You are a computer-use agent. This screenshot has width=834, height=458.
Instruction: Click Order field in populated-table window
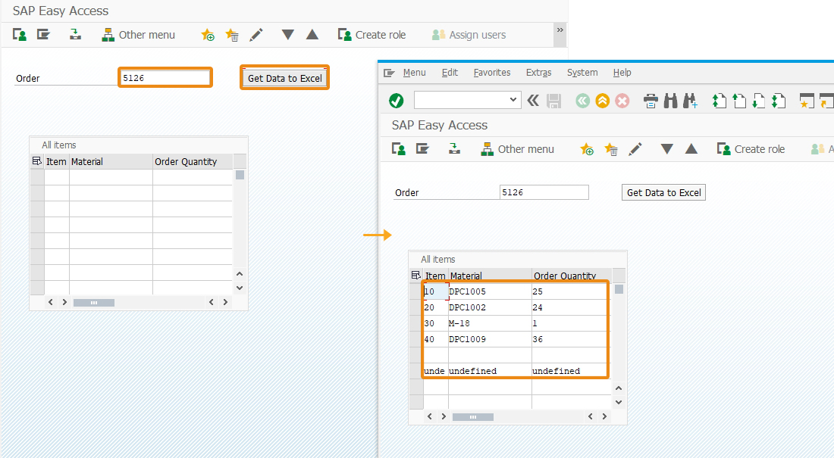(x=544, y=192)
